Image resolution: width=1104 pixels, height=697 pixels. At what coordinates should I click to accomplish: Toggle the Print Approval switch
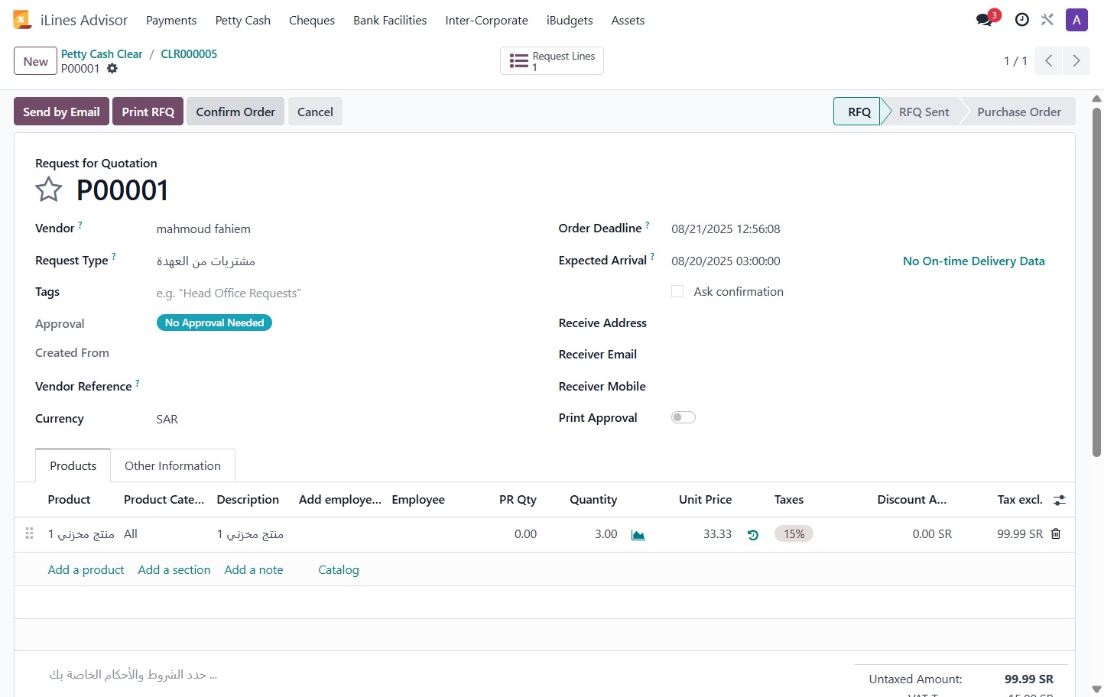(x=684, y=417)
